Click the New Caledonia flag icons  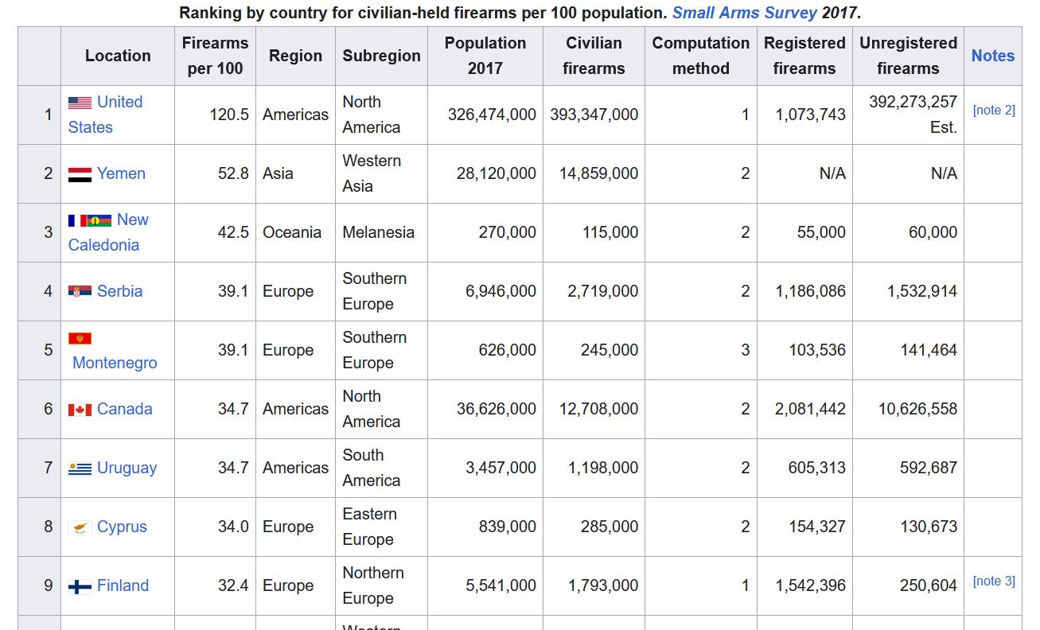89,220
